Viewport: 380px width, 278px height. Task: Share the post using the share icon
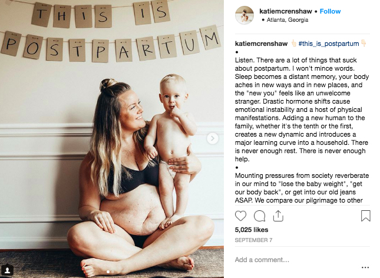coord(278,216)
